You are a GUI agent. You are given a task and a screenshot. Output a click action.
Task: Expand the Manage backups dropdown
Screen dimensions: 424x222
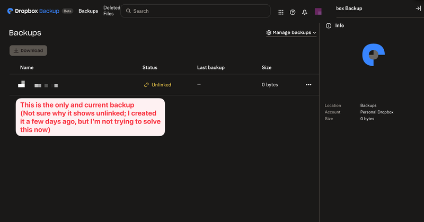pyautogui.click(x=291, y=33)
